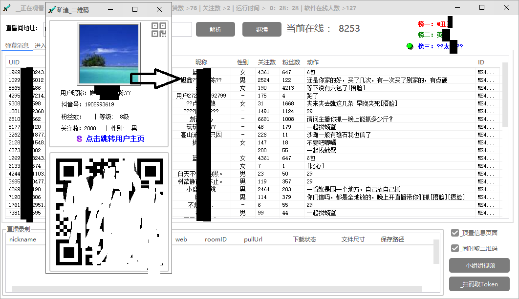This screenshot has width=519, height=299.
Task: Click the island avatar thumbnail in the dialog
Action: click(x=108, y=53)
